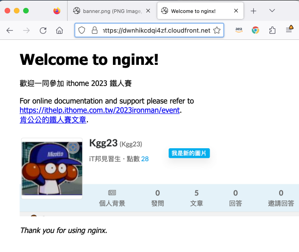299x252 pixels.
Task: Click the Welcome to nginx! heading
Action: [x=89, y=60]
